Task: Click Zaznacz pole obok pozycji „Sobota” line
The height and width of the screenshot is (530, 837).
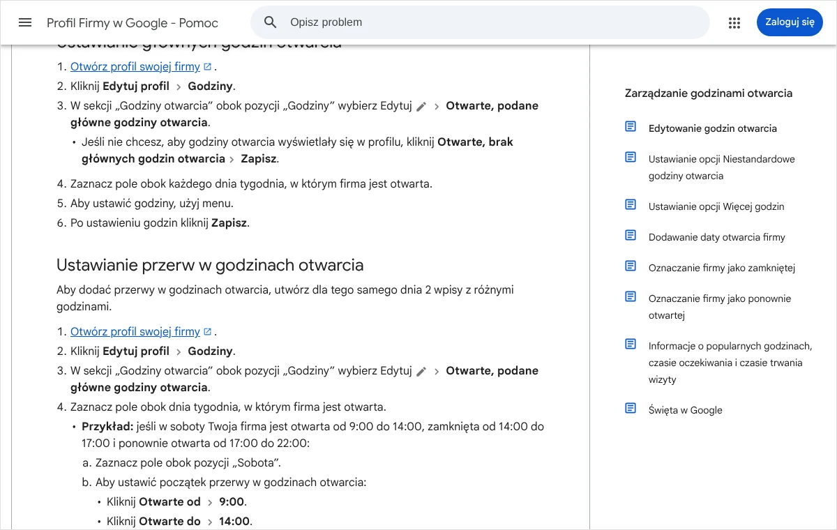Action: (188, 462)
